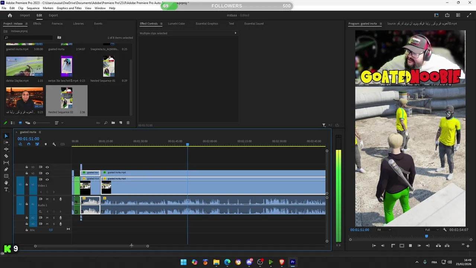Screen dimensions: 476x268
Task: Toggle project writable pencil icon
Action: pyautogui.click(x=5, y=123)
